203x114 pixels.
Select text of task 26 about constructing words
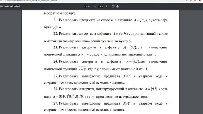click(106, 93)
